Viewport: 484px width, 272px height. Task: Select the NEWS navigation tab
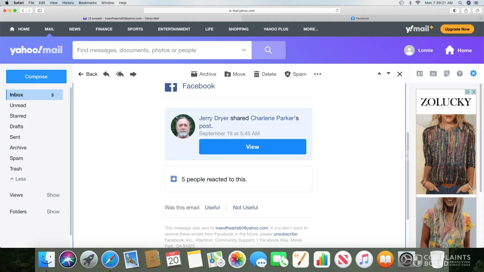[75, 29]
